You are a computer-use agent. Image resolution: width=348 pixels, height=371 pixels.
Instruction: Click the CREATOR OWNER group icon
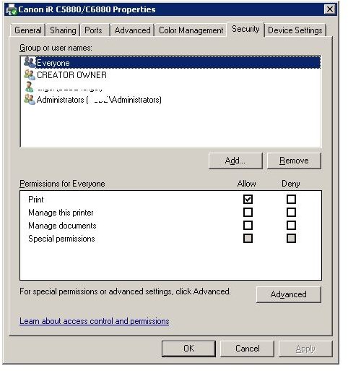tap(30, 74)
